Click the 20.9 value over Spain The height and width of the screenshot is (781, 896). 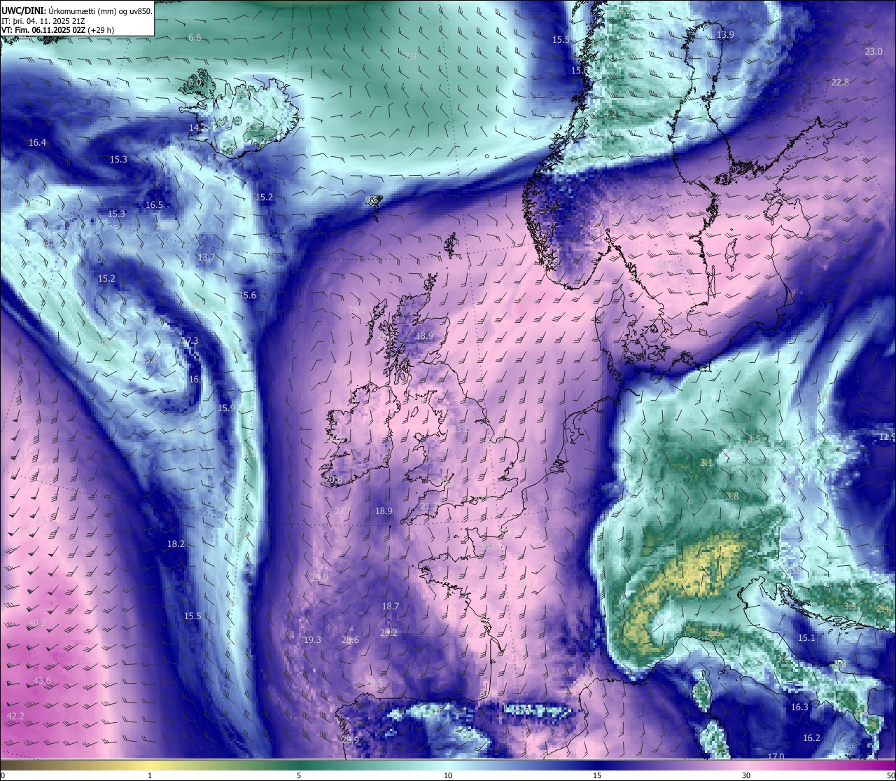[x=351, y=740]
